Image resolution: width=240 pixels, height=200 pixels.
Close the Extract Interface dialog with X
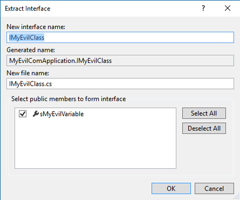(228, 8)
